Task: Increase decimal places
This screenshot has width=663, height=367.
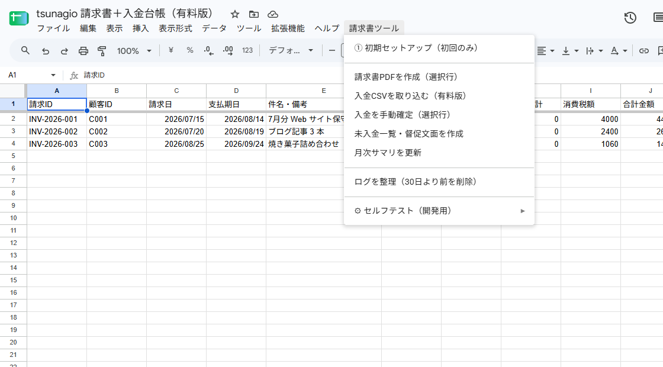Action: click(x=228, y=51)
